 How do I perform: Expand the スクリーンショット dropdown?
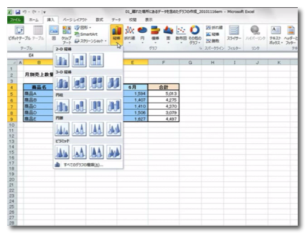pyautogui.click(x=91, y=41)
